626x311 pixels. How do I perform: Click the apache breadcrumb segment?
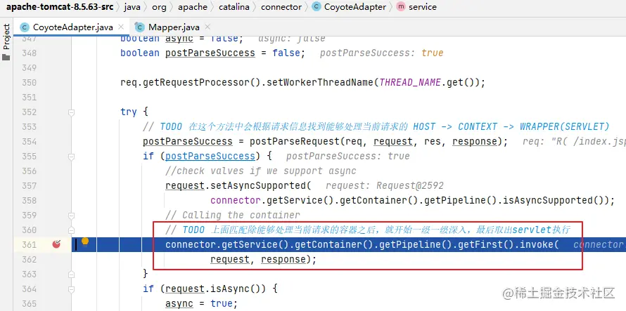pyautogui.click(x=193, y=7)
